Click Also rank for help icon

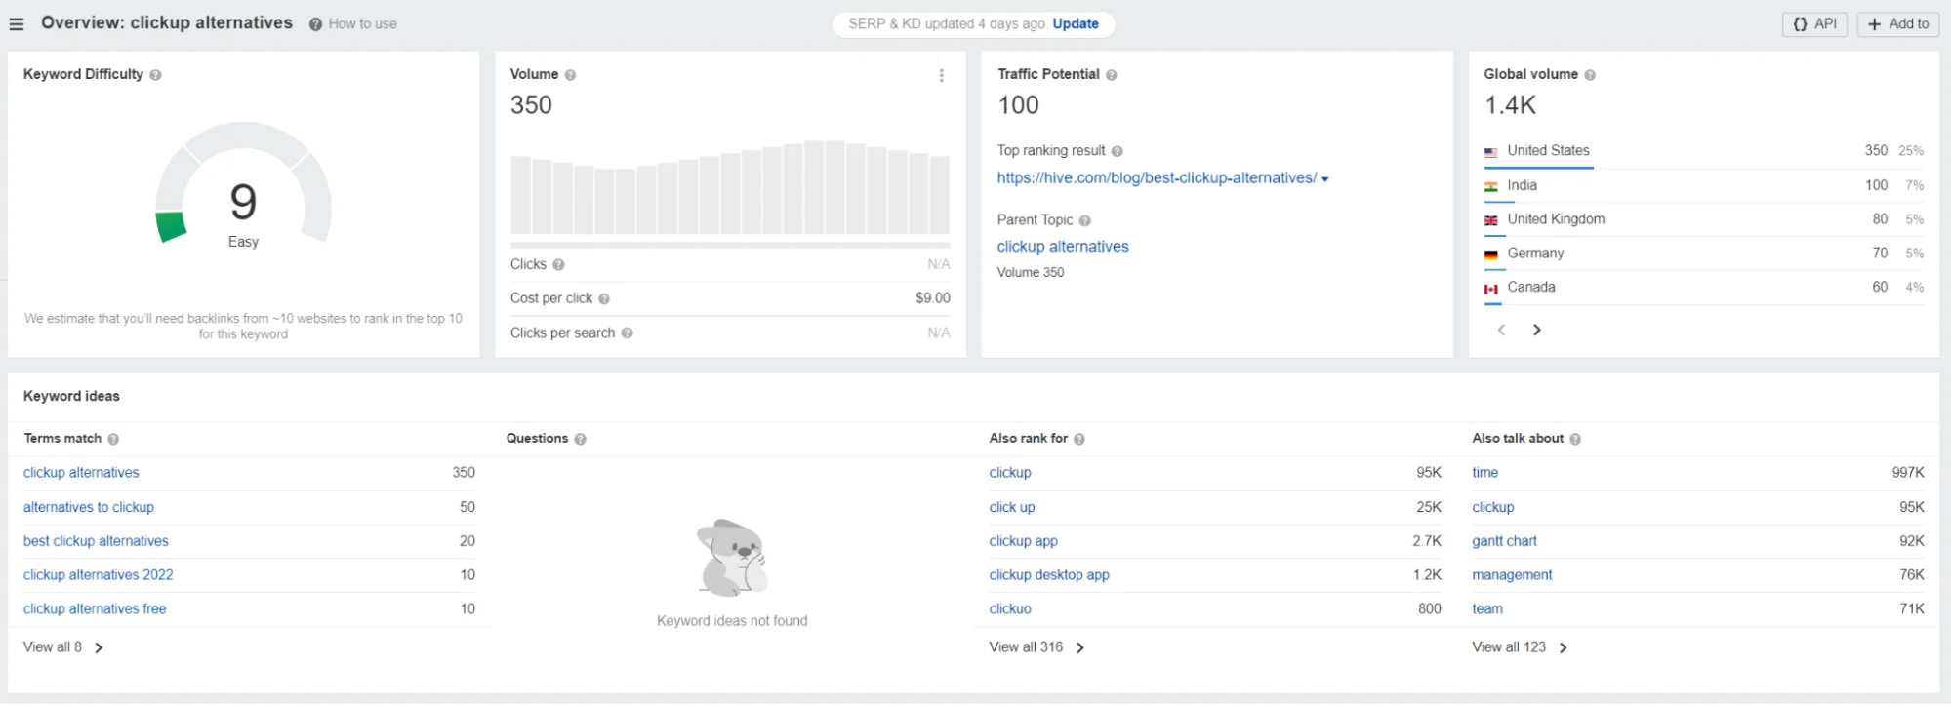click(1079, 440)
